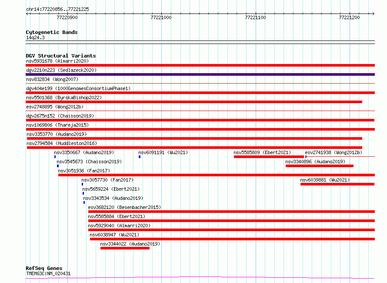The image size is (387, 283).
Task: Click the 77221200 ruler tick label
Action: coord(349,17)
